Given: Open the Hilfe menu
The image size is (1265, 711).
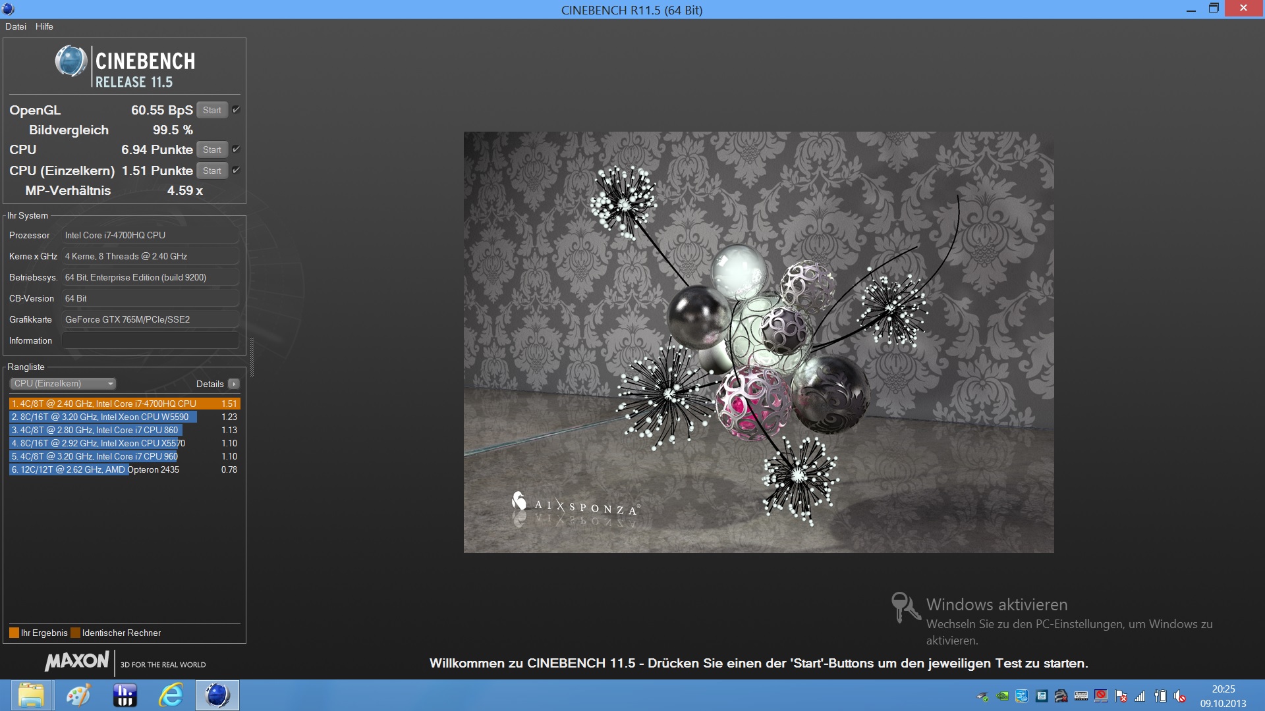Looking at the screenshot, I should pos(44,26).
